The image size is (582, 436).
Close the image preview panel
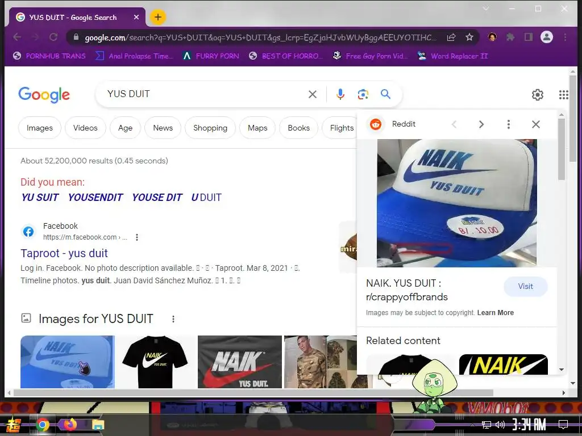(535, 124)
